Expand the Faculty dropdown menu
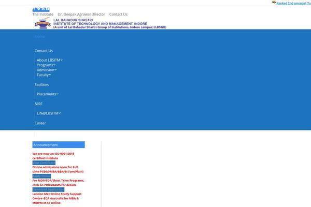311x207 pixels. tap(44, 75)
